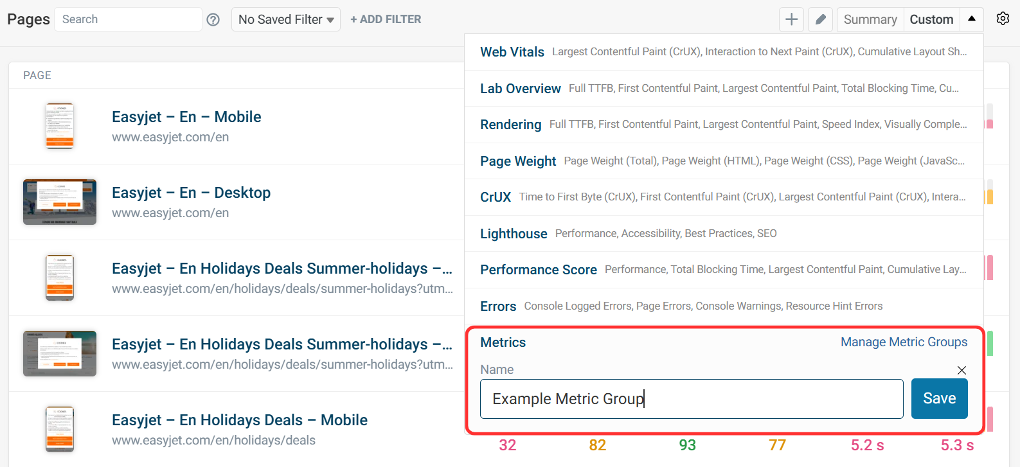Choose the Lab Overview metric group
Image resolution: width=1020 pixels, height=467 pixels.
click(521, 89)
